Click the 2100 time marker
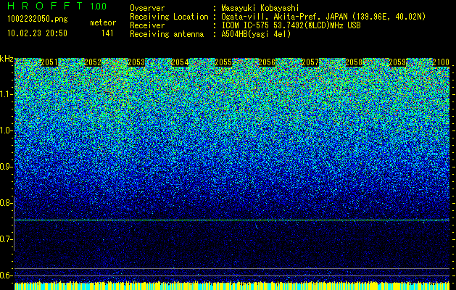The width and height of the screenshot is (456, 290). [x=441, y=62]
